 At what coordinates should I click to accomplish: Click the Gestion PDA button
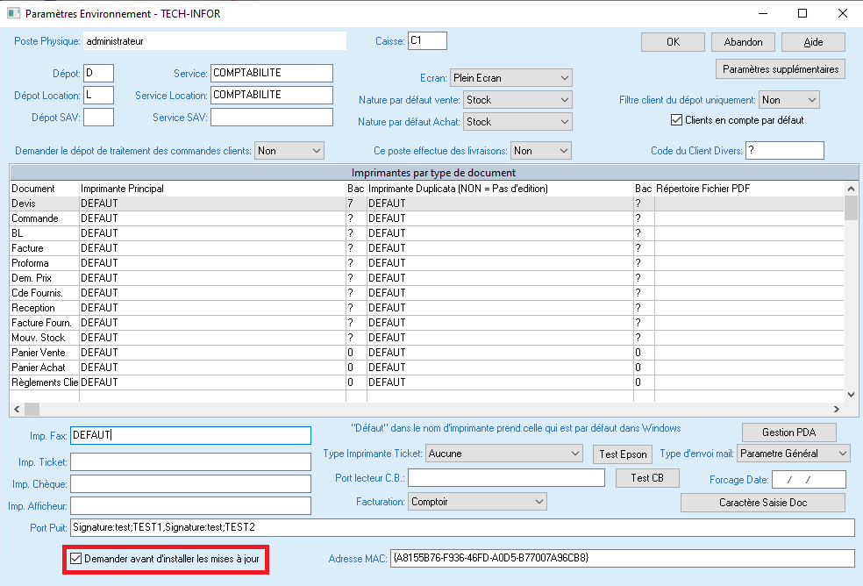[x=788, y=432]
